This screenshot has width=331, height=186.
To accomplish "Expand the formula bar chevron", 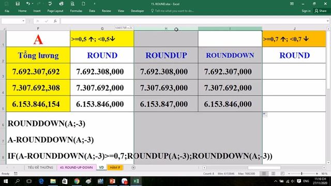I will point(327,21).
